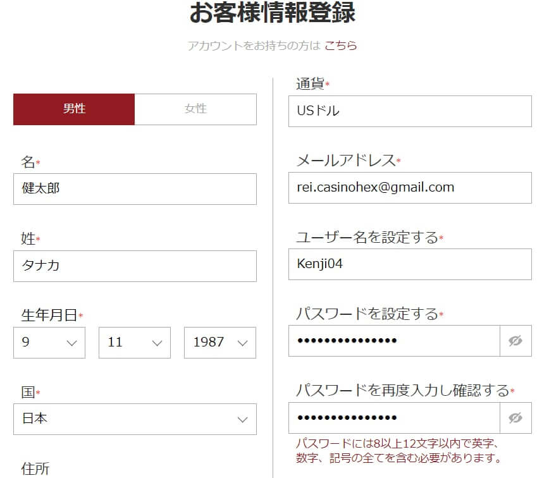Click the password confirmation input field
The width and height of the screenshot is (549, 478).
(394, 418)
